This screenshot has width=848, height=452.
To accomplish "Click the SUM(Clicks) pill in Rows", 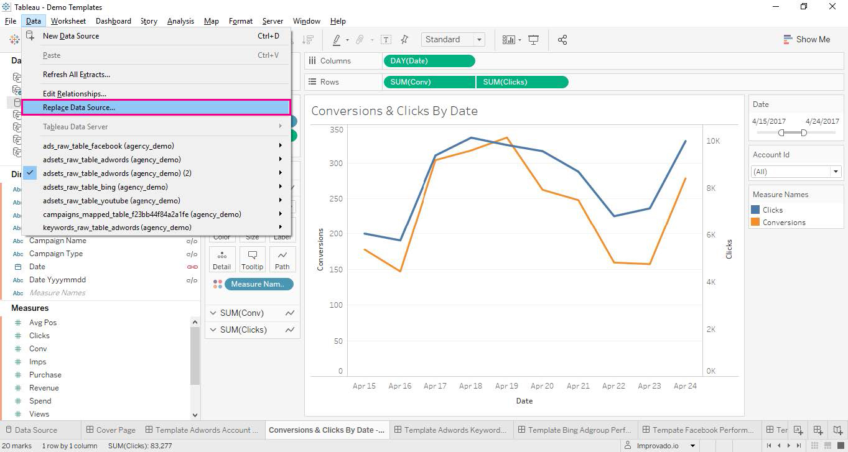I will pos(522,82).
